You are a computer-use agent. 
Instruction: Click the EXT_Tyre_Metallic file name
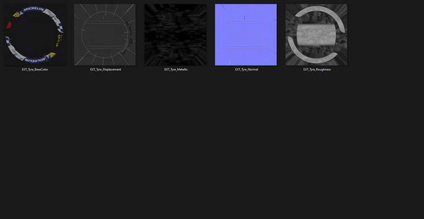pyautogui.click(x=176, y=69)
